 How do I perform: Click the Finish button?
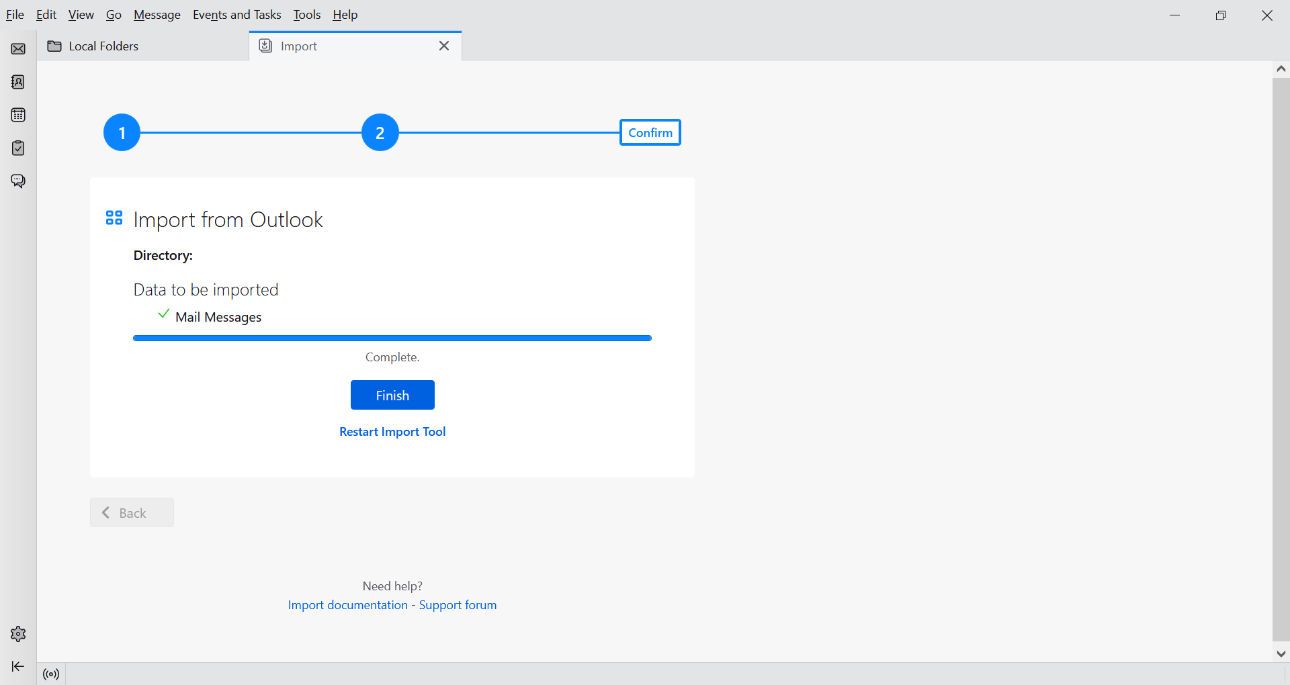tap(392, 395)
